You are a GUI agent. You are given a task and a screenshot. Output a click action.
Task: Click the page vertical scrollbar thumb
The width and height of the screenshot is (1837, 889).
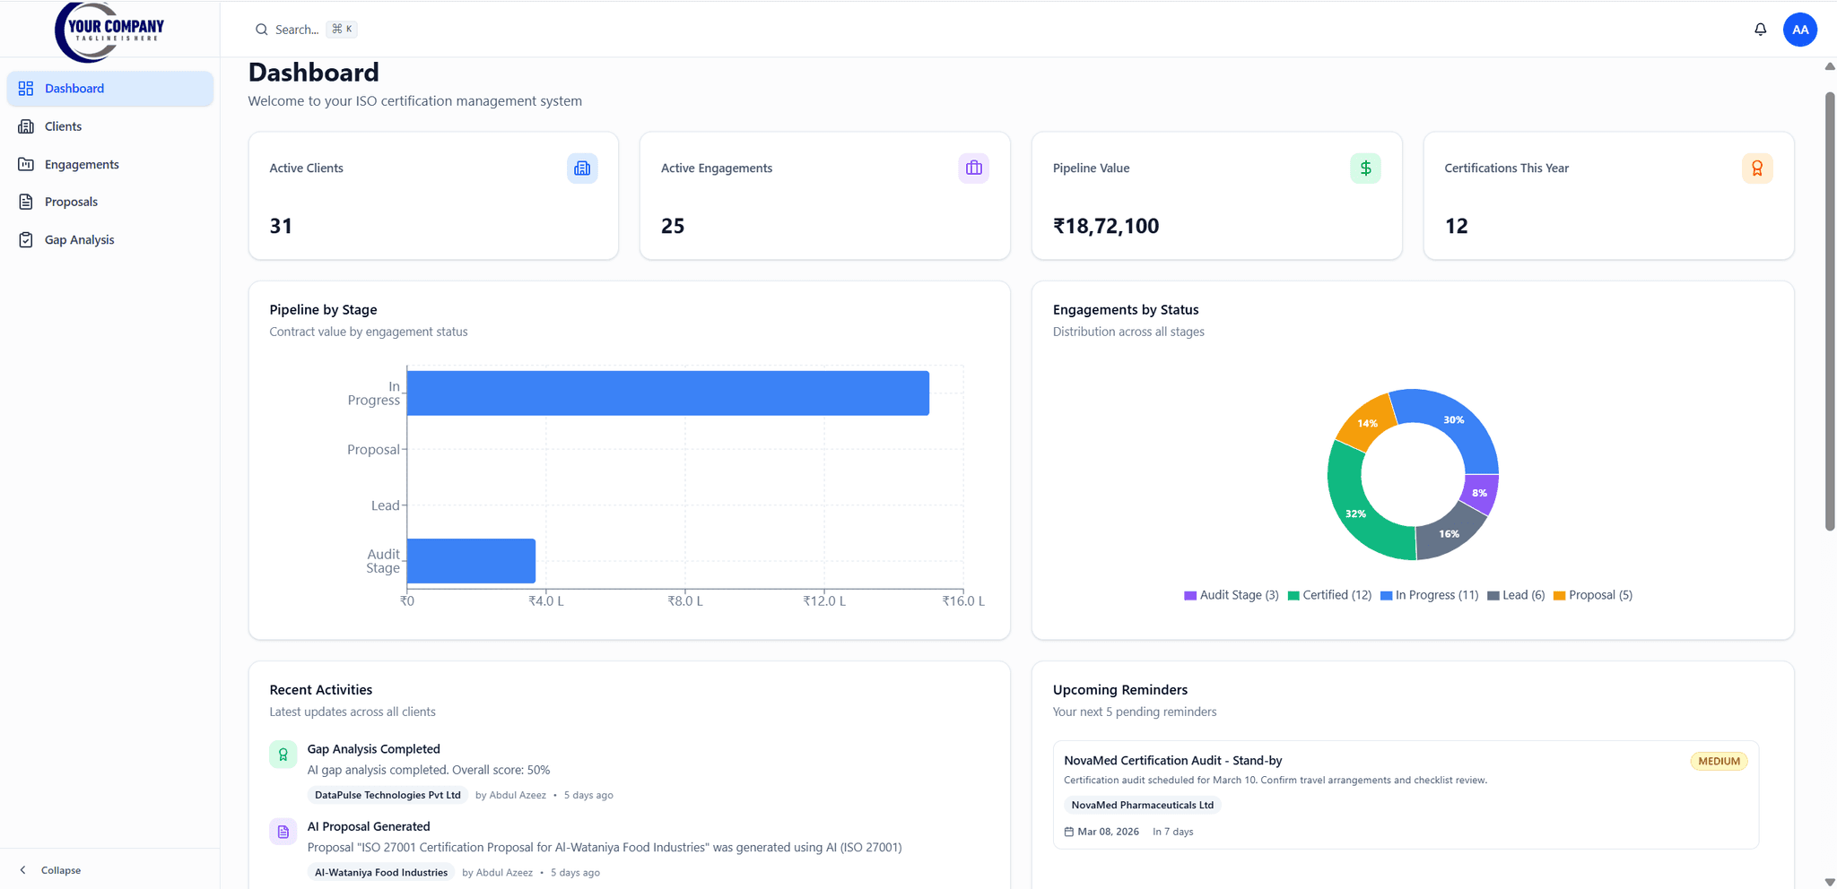coord(1830,311)
